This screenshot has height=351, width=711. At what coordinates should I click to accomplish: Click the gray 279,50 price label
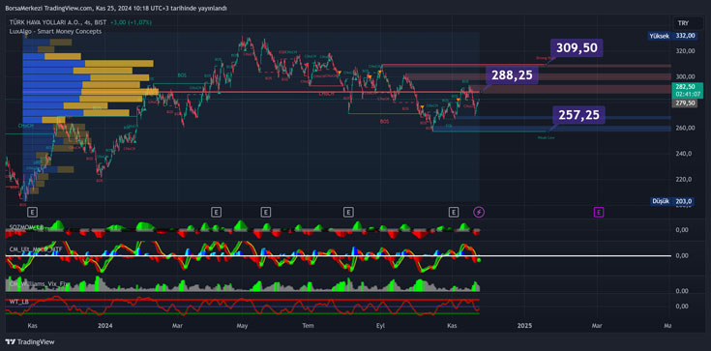tap(685, 103)
